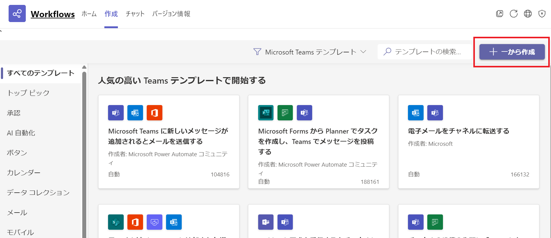This screenshot has height=238, width=551.
Task: Click Teams icon on new-message email card
Action: click(x=116, y=113)
